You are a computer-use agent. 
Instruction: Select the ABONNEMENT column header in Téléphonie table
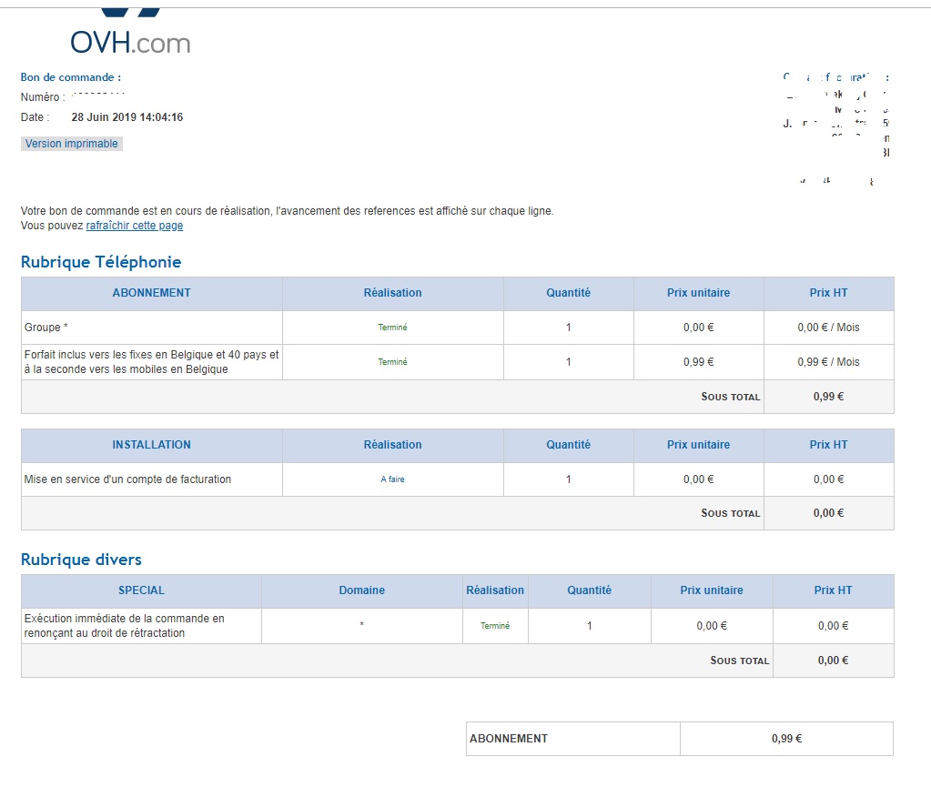tap(151, 293)
